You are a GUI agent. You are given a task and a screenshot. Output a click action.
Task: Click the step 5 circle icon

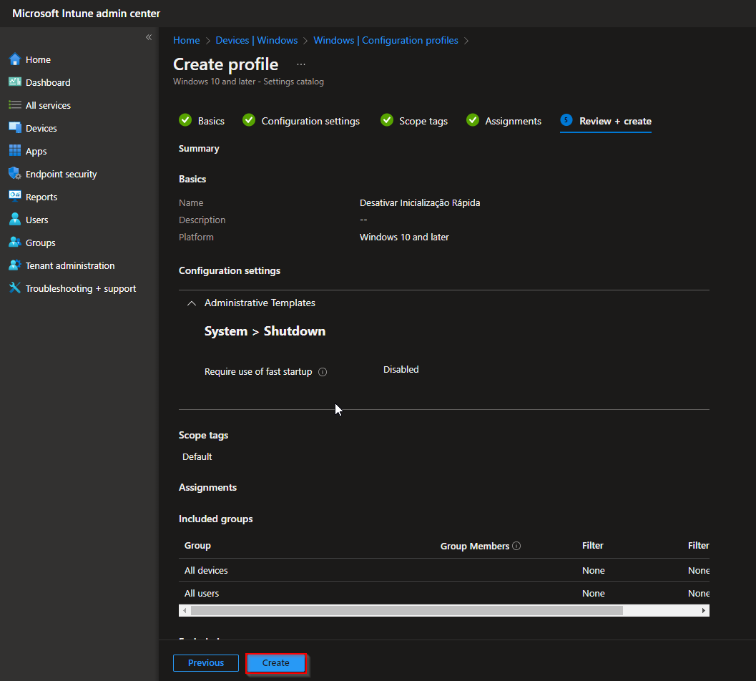point(566,120)
